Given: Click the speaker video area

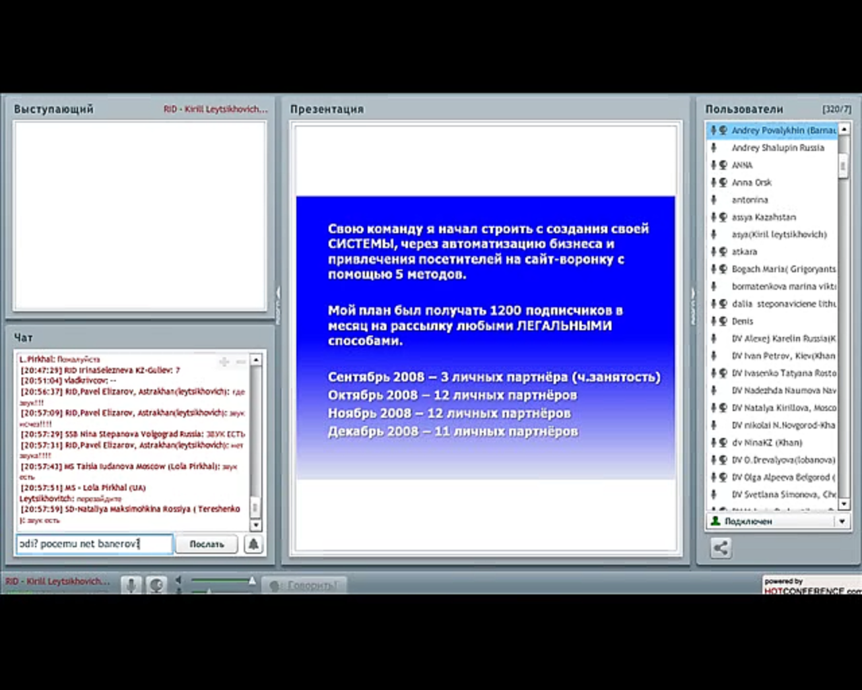Looking at the screenshot, I should point(140,216).
